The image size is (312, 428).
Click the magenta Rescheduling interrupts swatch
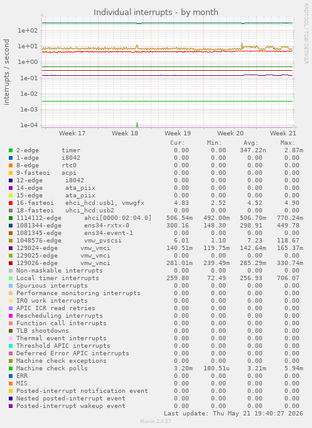(x=11, y=316)
